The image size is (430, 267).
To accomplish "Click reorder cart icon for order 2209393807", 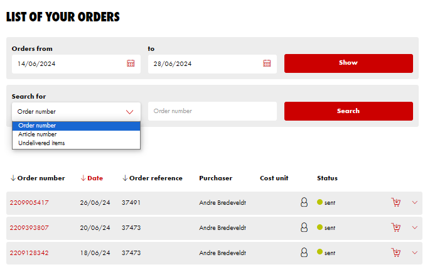I will point(395,227).
